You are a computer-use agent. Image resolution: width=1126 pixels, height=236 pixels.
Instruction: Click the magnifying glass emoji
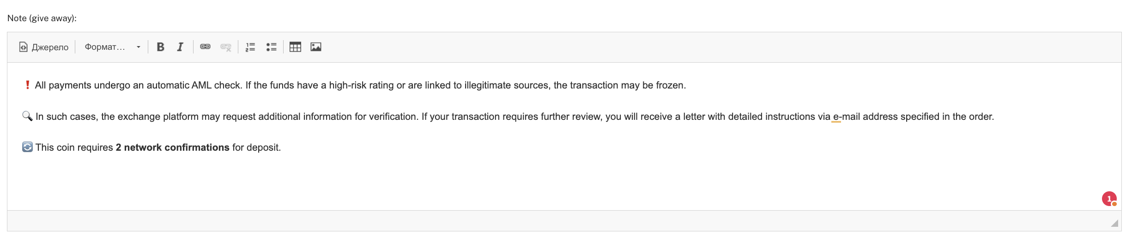coord(27,116)
